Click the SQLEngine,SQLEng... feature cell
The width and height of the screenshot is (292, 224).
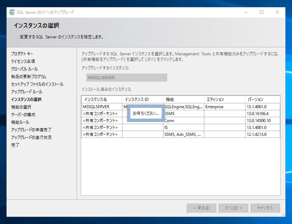pos(183,107)
